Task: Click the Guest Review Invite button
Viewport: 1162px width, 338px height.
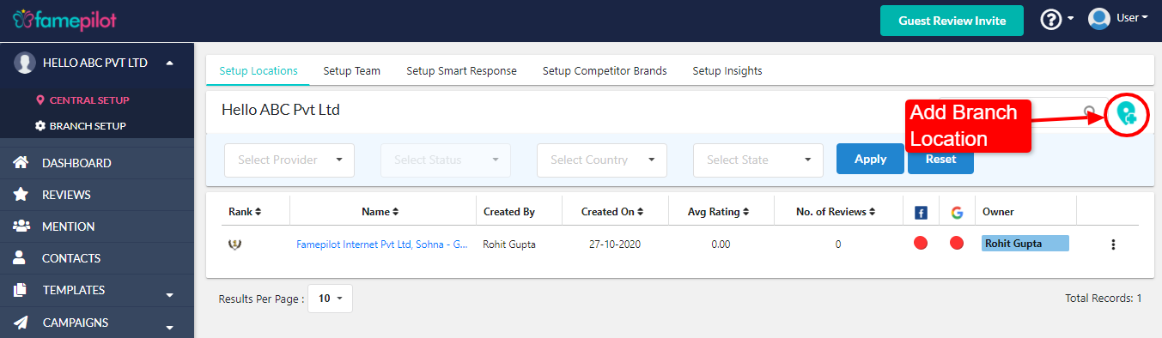Action: 952,21
